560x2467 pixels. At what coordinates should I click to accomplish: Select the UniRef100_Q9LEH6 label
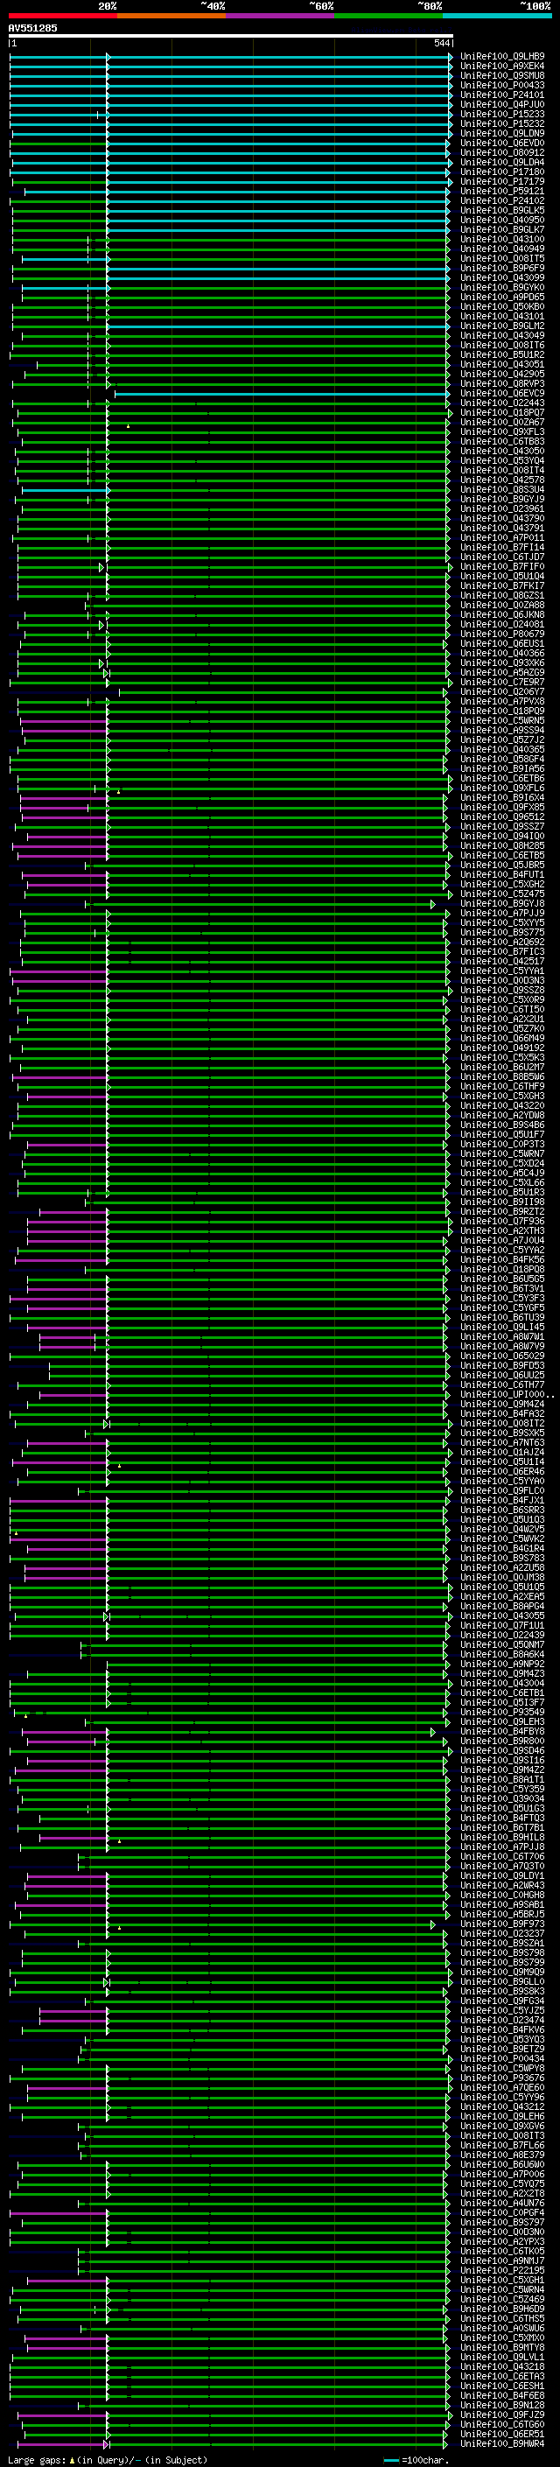point(502,2115)
